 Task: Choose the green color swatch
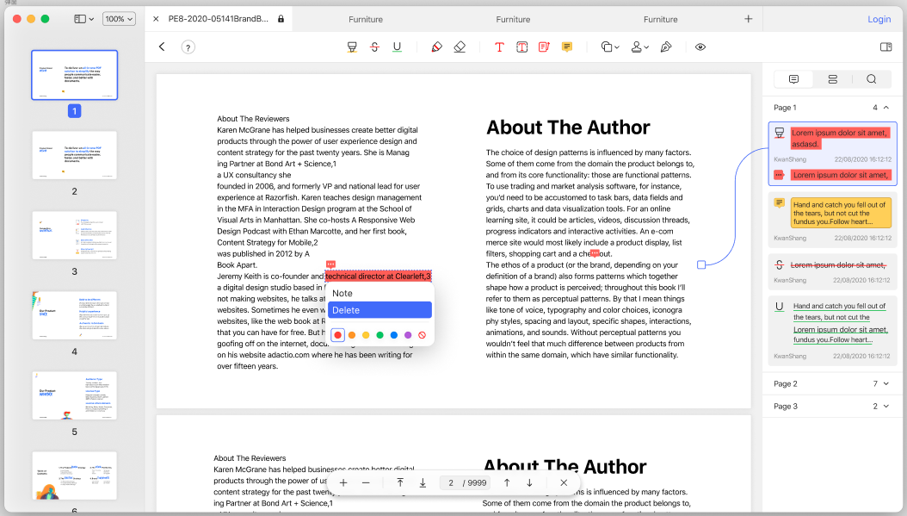pyautogui.click(x=379, y=335)
